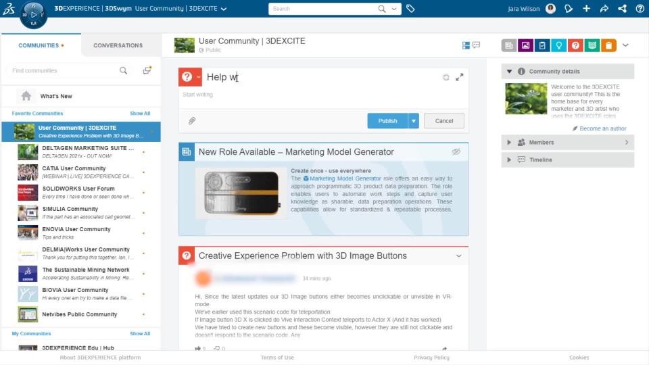Open the 3DEXPERIENCE compass
This screenshot has height=365, width=649.
click(x=34, y=16)
